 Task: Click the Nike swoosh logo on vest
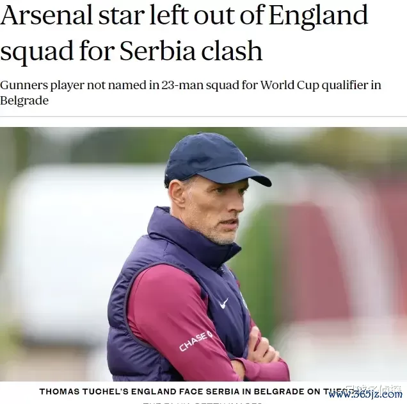pos(223,303)
